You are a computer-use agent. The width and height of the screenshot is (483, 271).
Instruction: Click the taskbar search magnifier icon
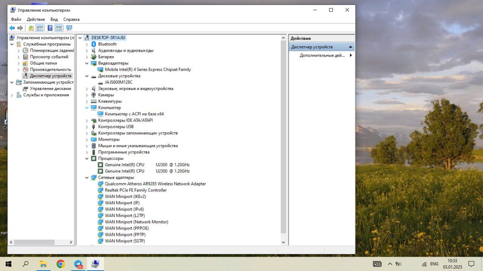coord(26,264)
